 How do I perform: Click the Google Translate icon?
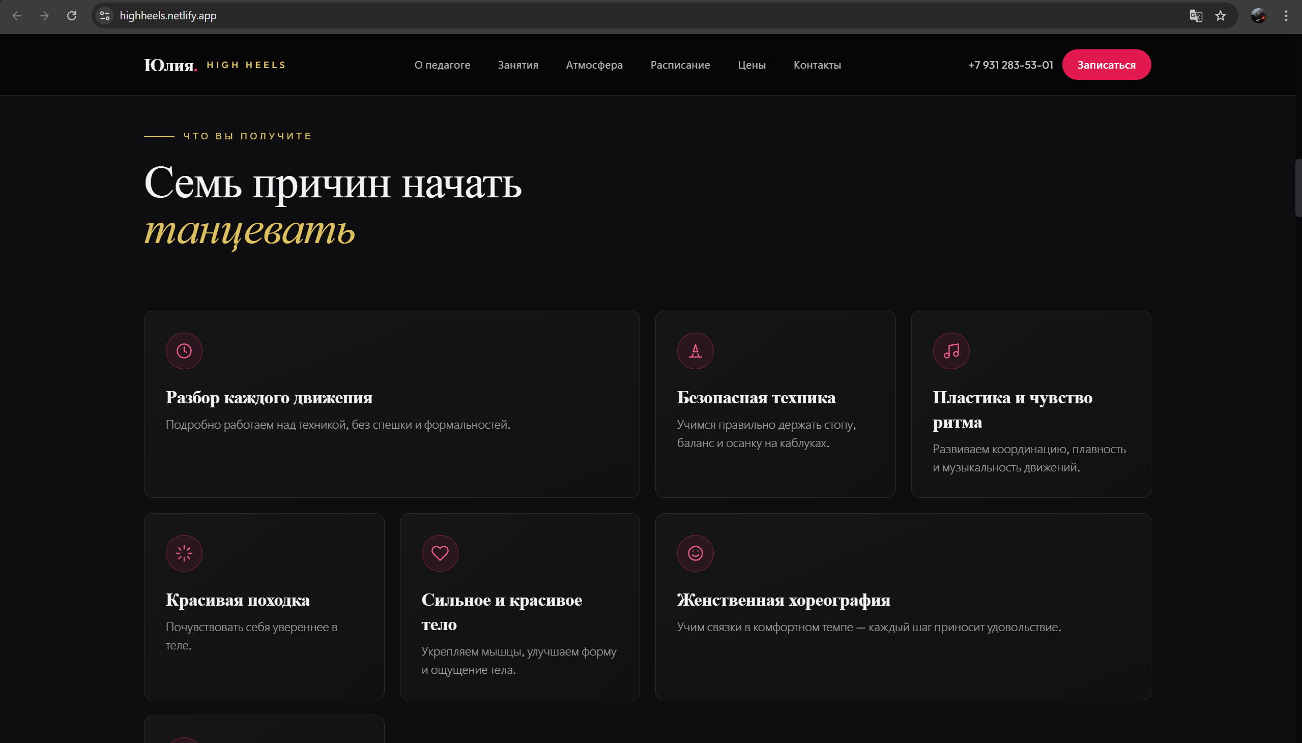click(1196, 16)
